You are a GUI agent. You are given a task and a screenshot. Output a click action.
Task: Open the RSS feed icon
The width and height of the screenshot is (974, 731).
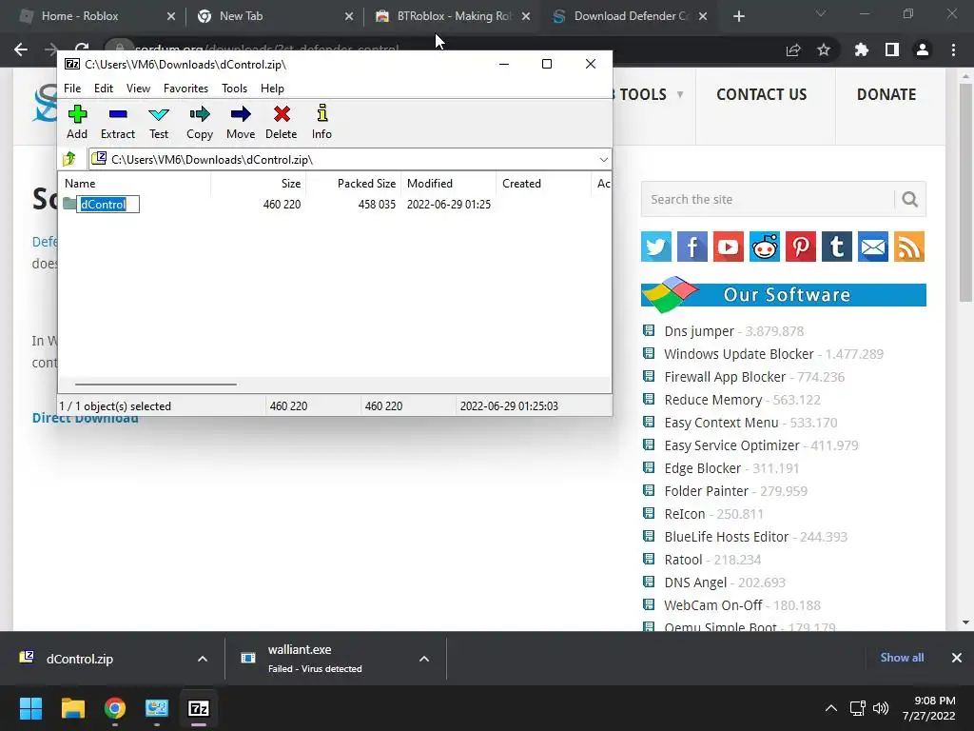[909, 247]
